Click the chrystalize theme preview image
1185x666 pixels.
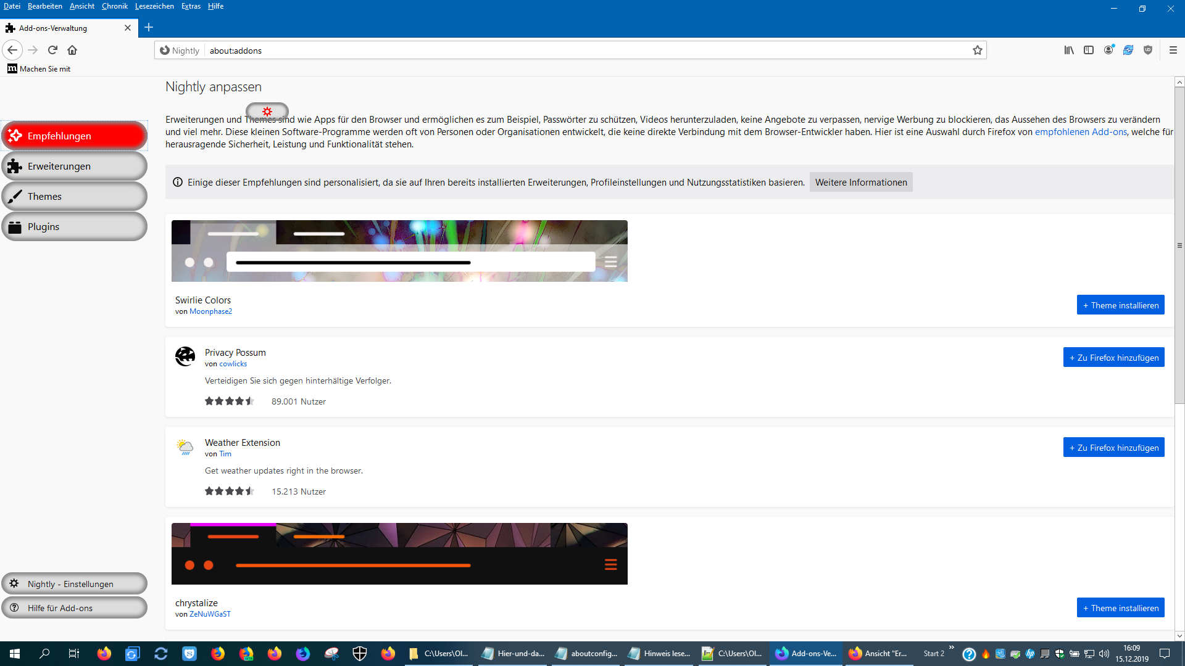399,554
